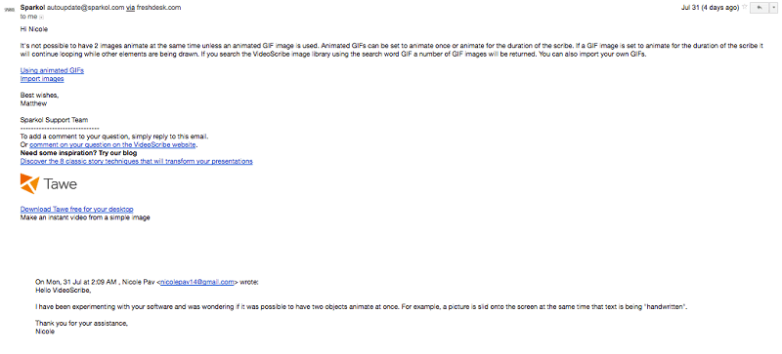The height and width of the screenshot is (354, 782).
Task: Open the 'Import images' link
Action: 42,79
